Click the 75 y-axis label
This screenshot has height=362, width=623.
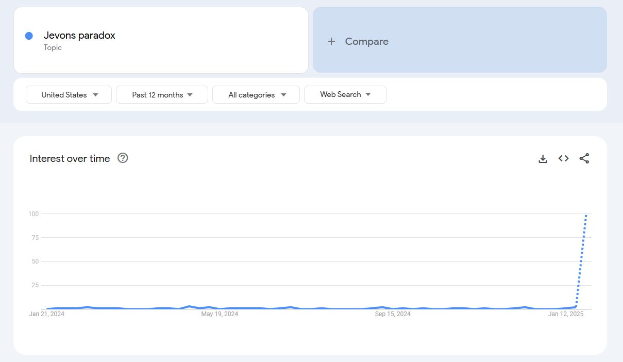pos(35,237)
